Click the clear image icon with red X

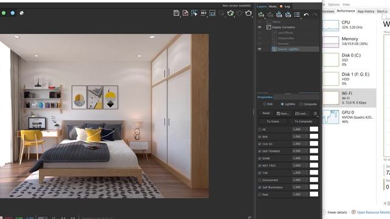point(185,13)
